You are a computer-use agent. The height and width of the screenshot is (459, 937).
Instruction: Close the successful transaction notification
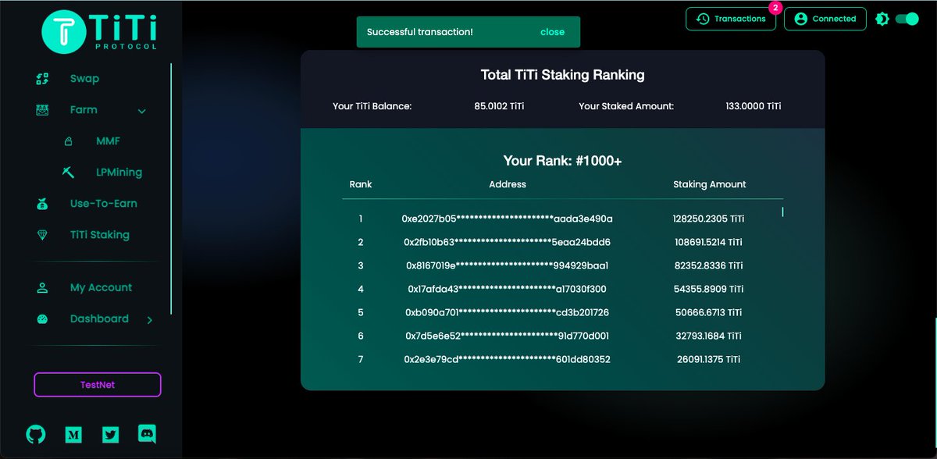tap(552, 32)
